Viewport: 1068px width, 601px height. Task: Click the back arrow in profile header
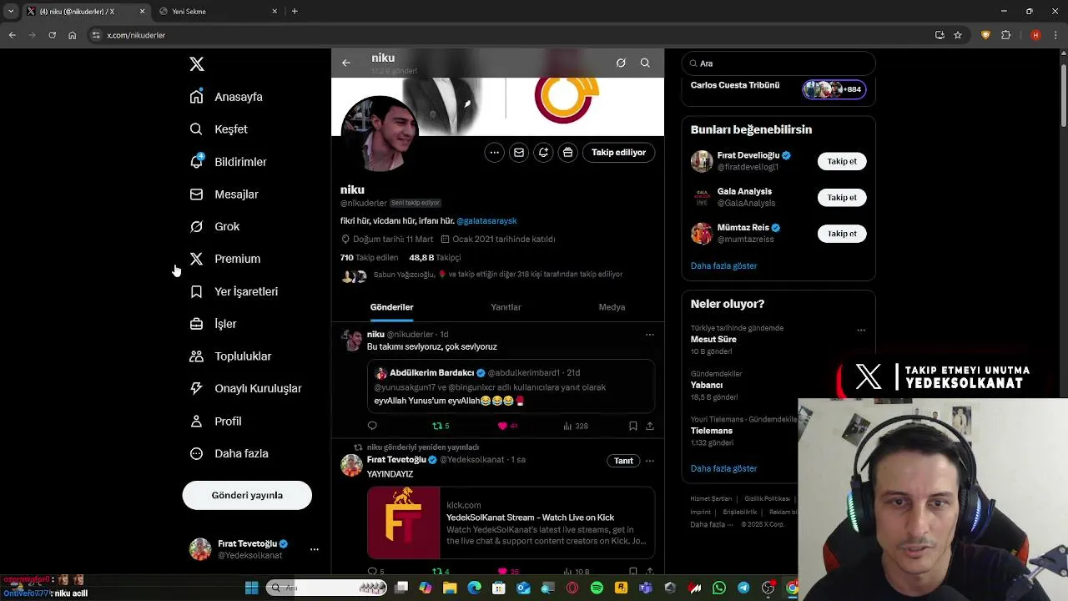(x=345, y=63)
